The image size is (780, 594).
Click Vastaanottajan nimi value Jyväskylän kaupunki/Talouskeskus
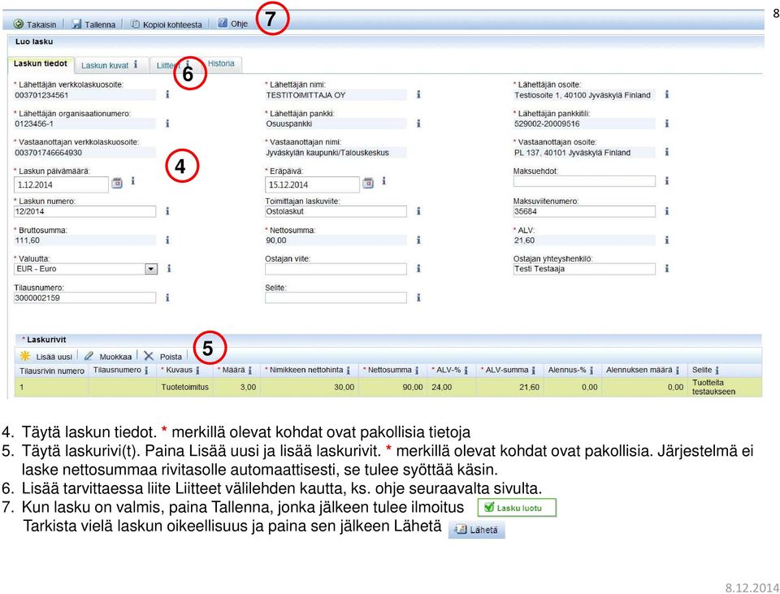coord(327,153)
